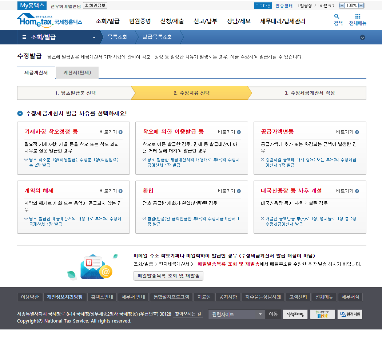Go to 발급목록조회 breadcrumb

(158, 37)
